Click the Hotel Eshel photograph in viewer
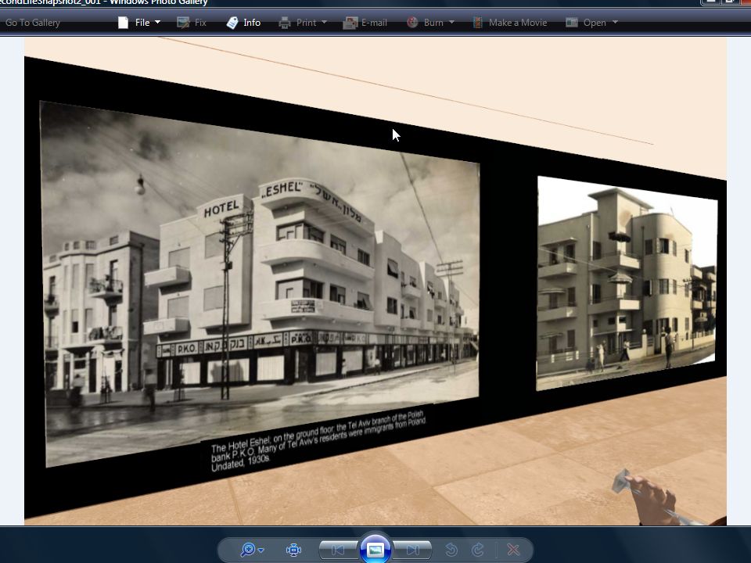 point(259,284)
